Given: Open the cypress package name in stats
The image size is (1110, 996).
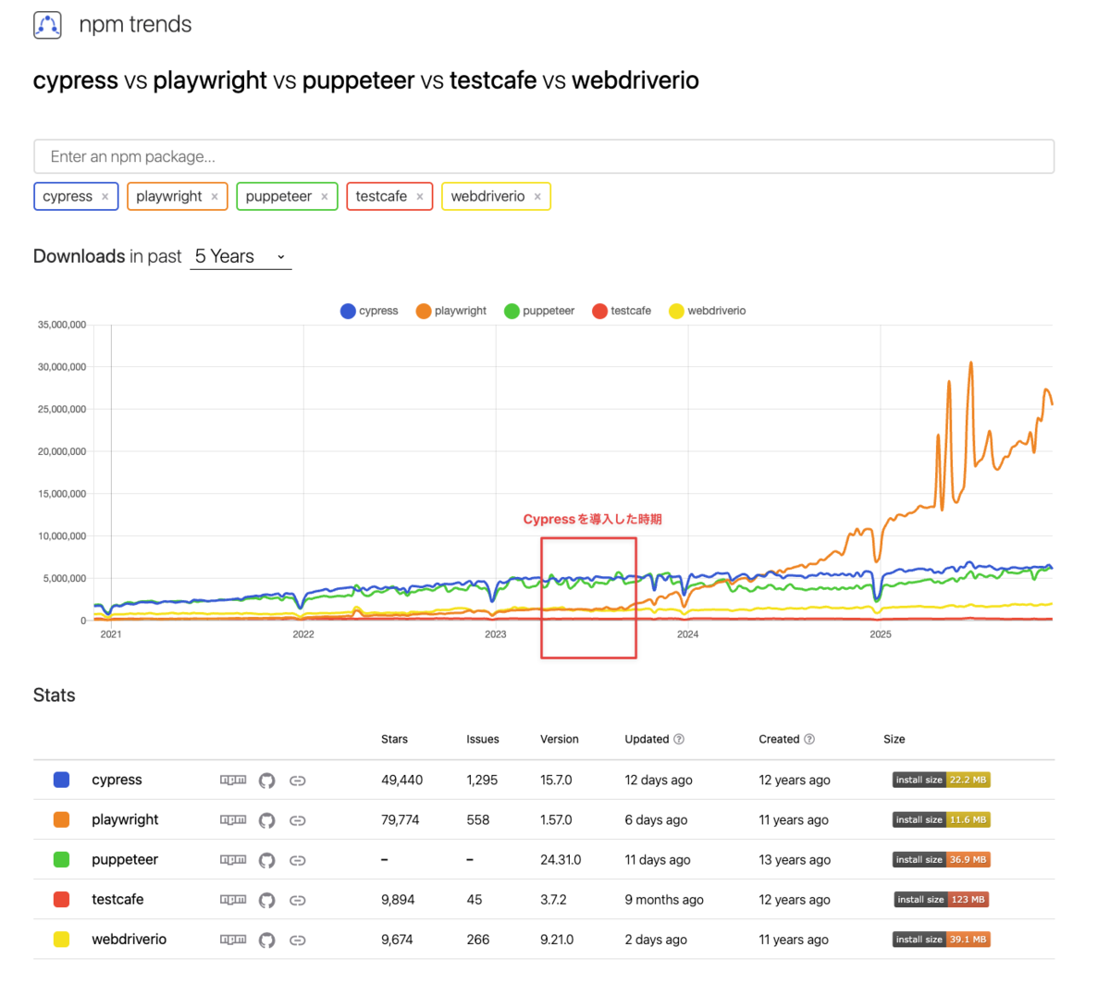Looking at the screenshot, I should 117,780.
